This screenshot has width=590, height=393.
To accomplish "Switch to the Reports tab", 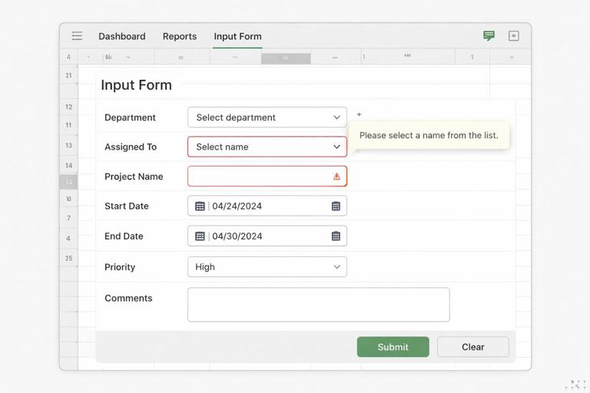I will [x=180, y=37].
